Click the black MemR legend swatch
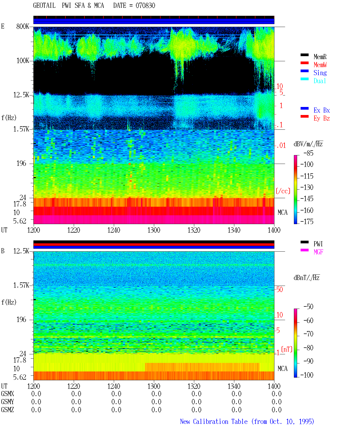Screen dimensions: 342x426 point(304,55)
